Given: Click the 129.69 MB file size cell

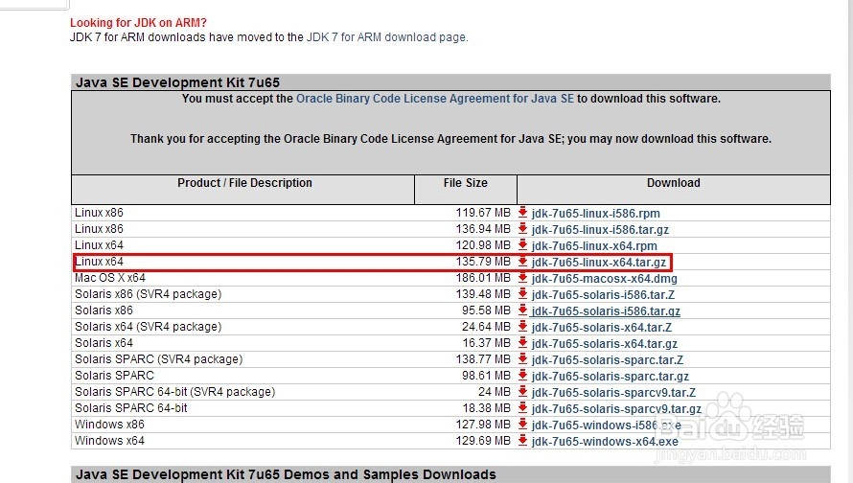Looking at the screenshot, I should pyautogui.click(x=483, y=441).
